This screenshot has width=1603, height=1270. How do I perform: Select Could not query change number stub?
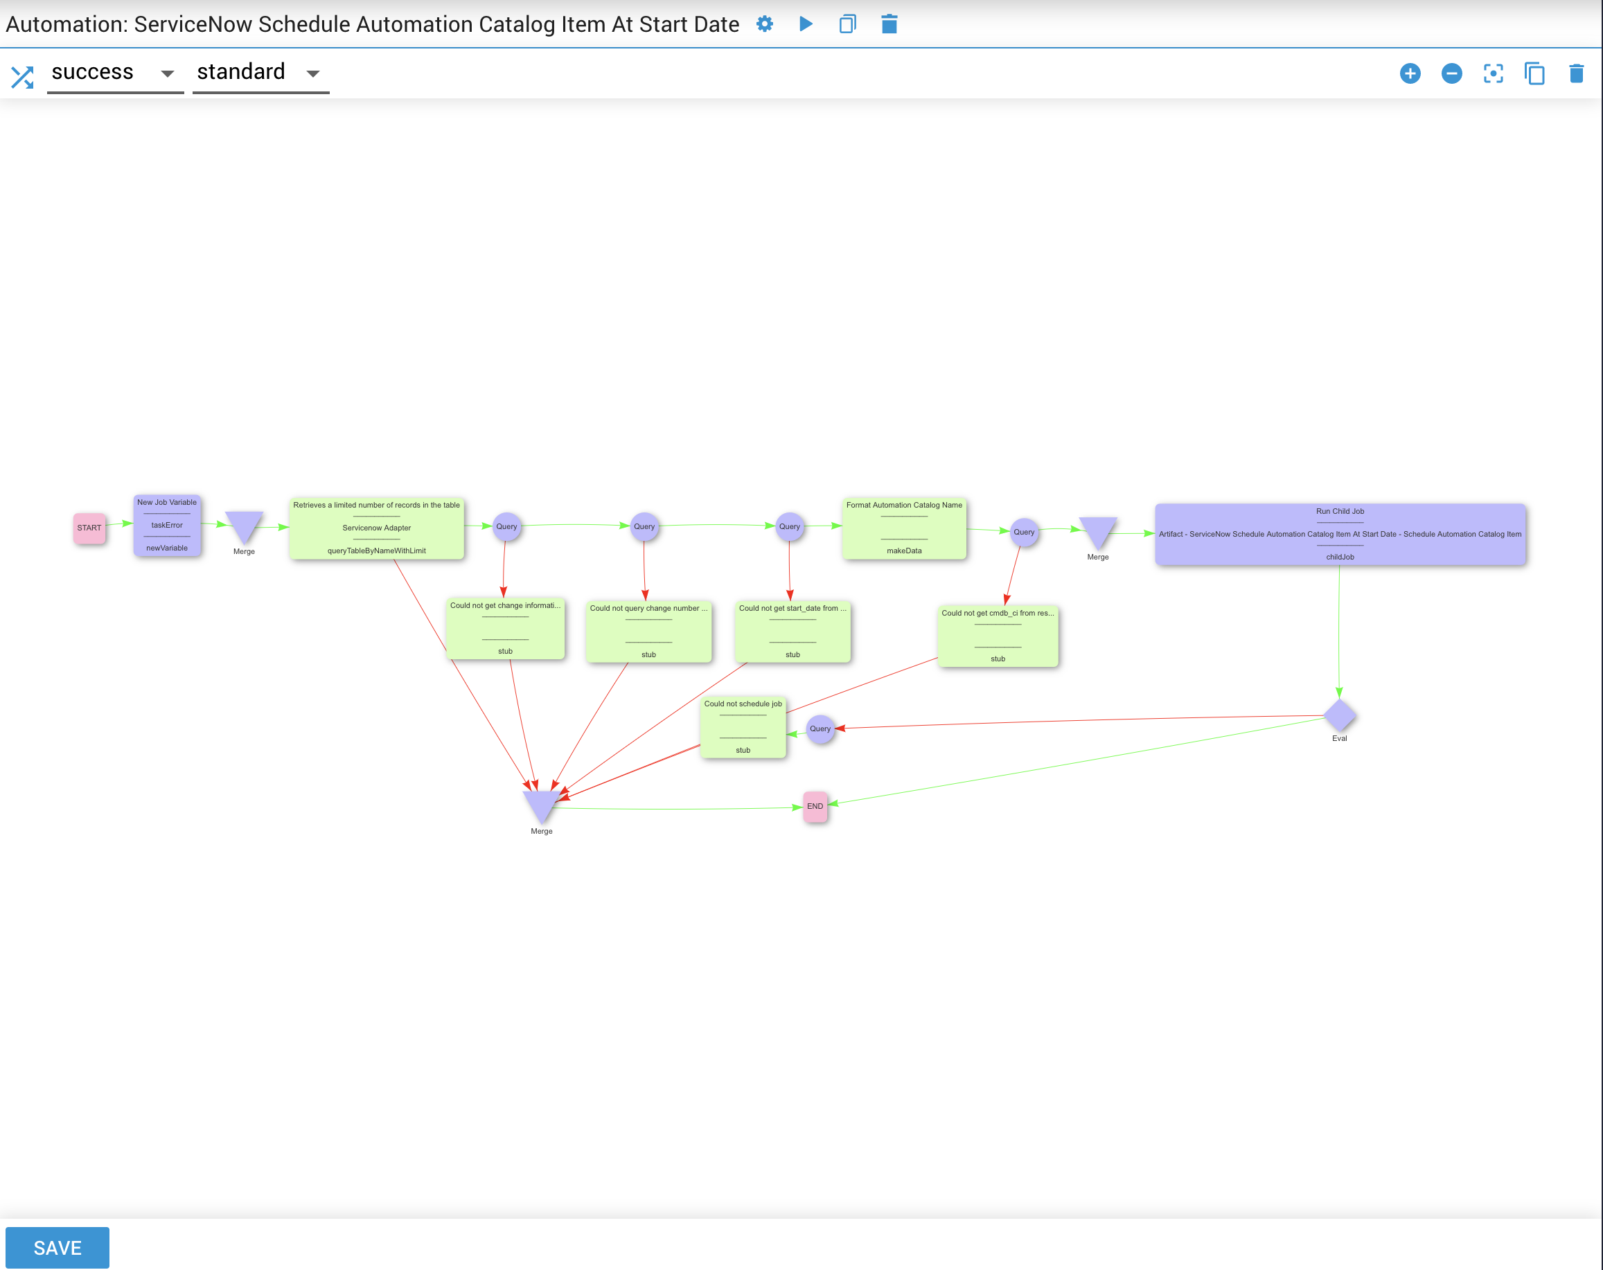648,631
